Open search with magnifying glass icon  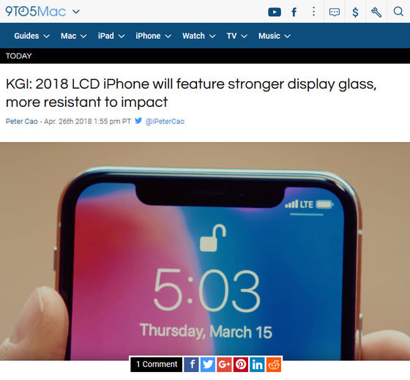click(398, 12)
